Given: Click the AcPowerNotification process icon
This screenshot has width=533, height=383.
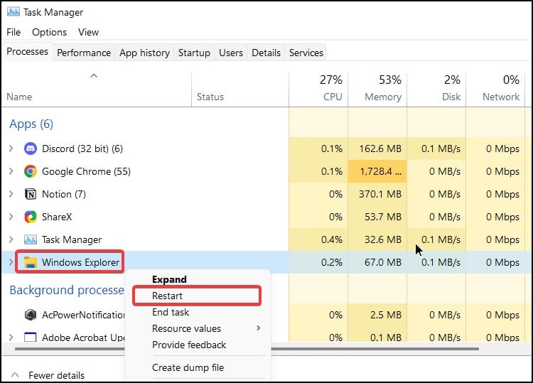Looking at the screenshot, I should click(31, 315).
